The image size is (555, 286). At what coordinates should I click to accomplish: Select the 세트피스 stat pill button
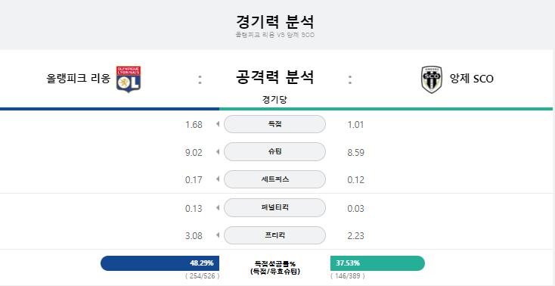tap(274, 179)
